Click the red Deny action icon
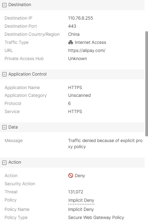148x222 pixels. (71, 175)
